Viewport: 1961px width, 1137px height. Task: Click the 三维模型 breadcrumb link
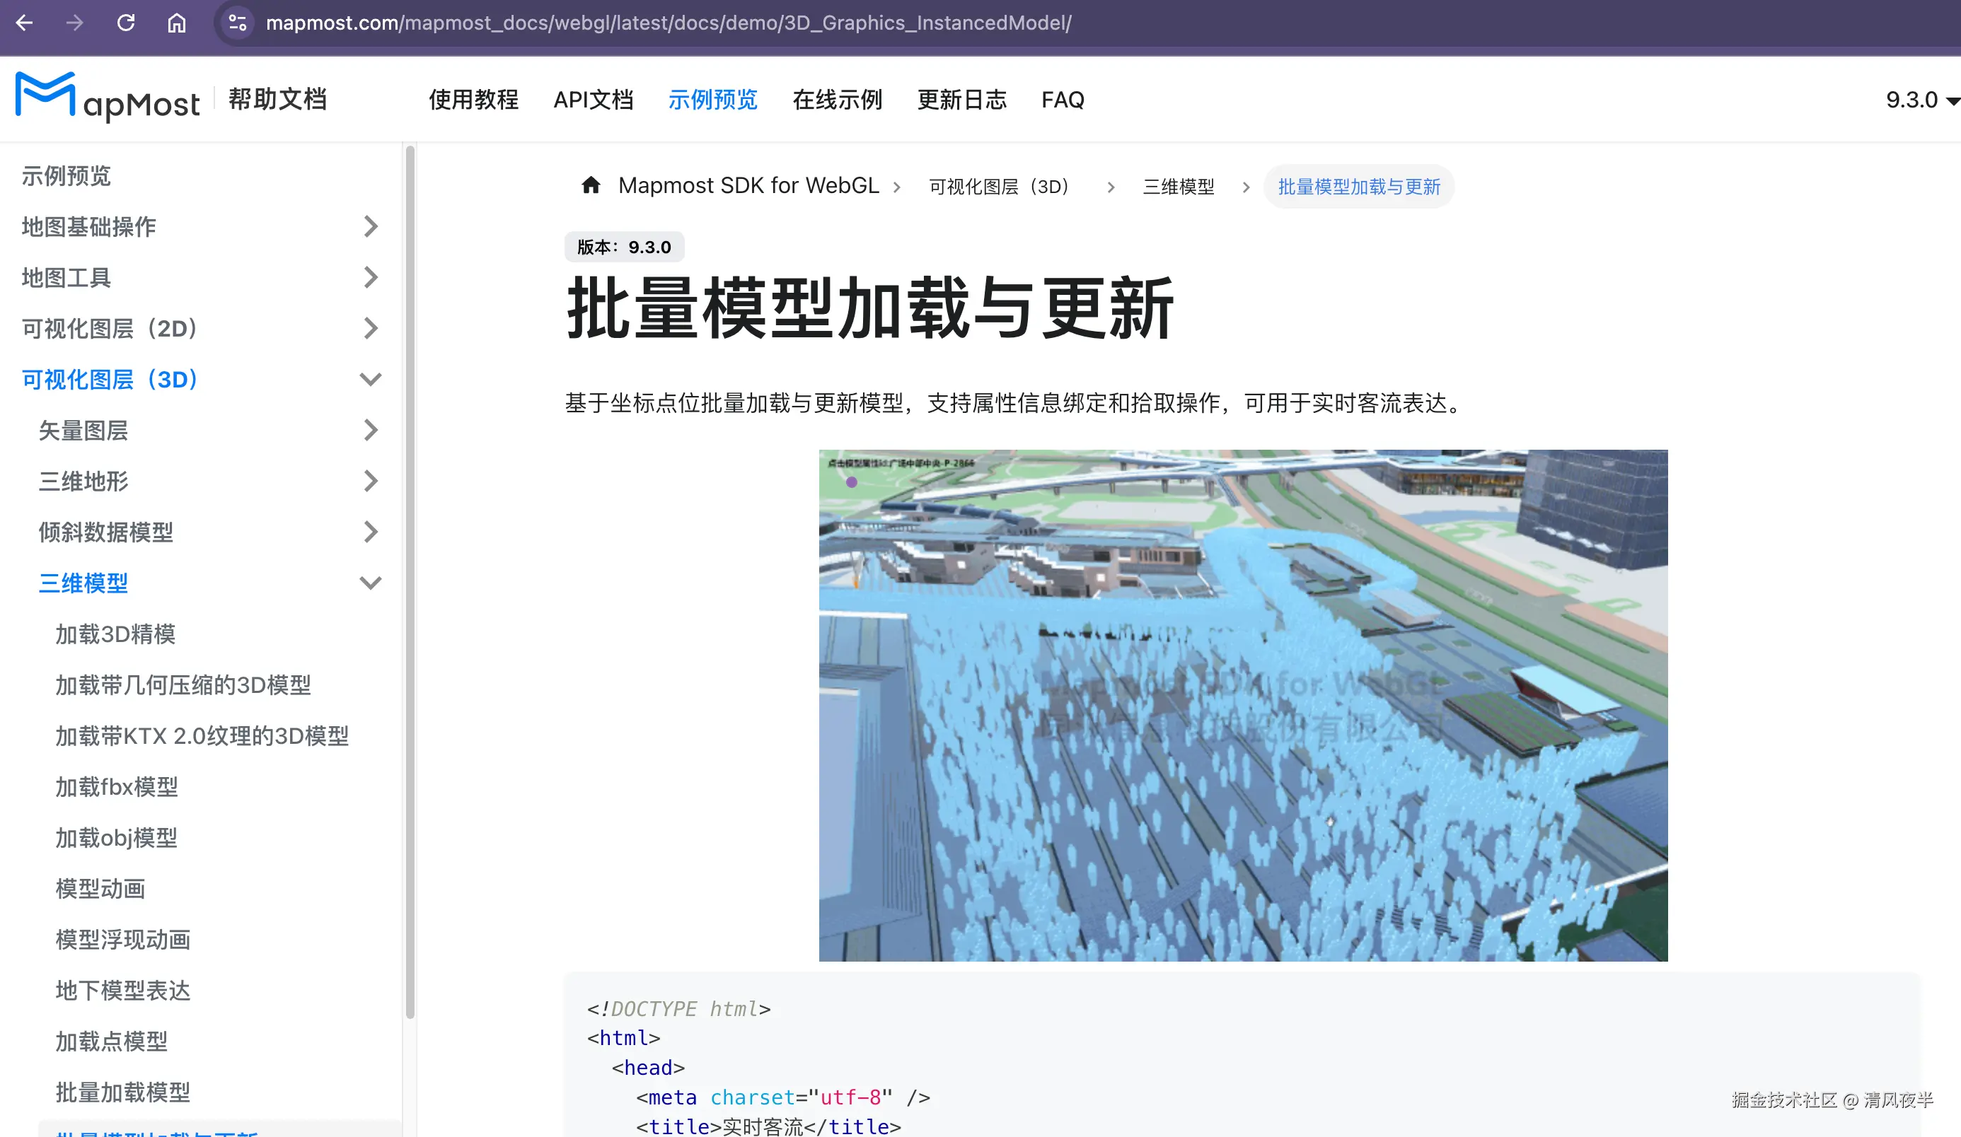click(1178, 187)
